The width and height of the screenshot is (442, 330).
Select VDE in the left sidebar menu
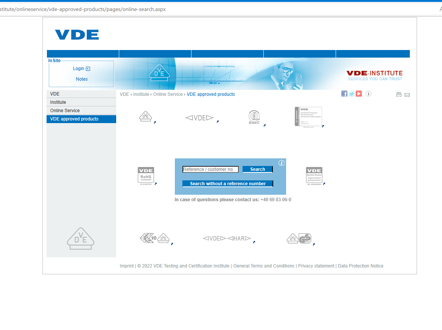(x=81, y=94)
